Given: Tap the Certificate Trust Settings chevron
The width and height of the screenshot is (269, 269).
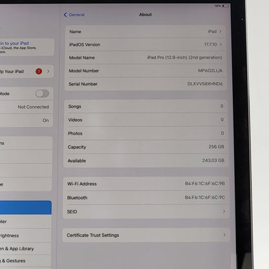Looking at the screenshot, I should (x=224, y=235).
